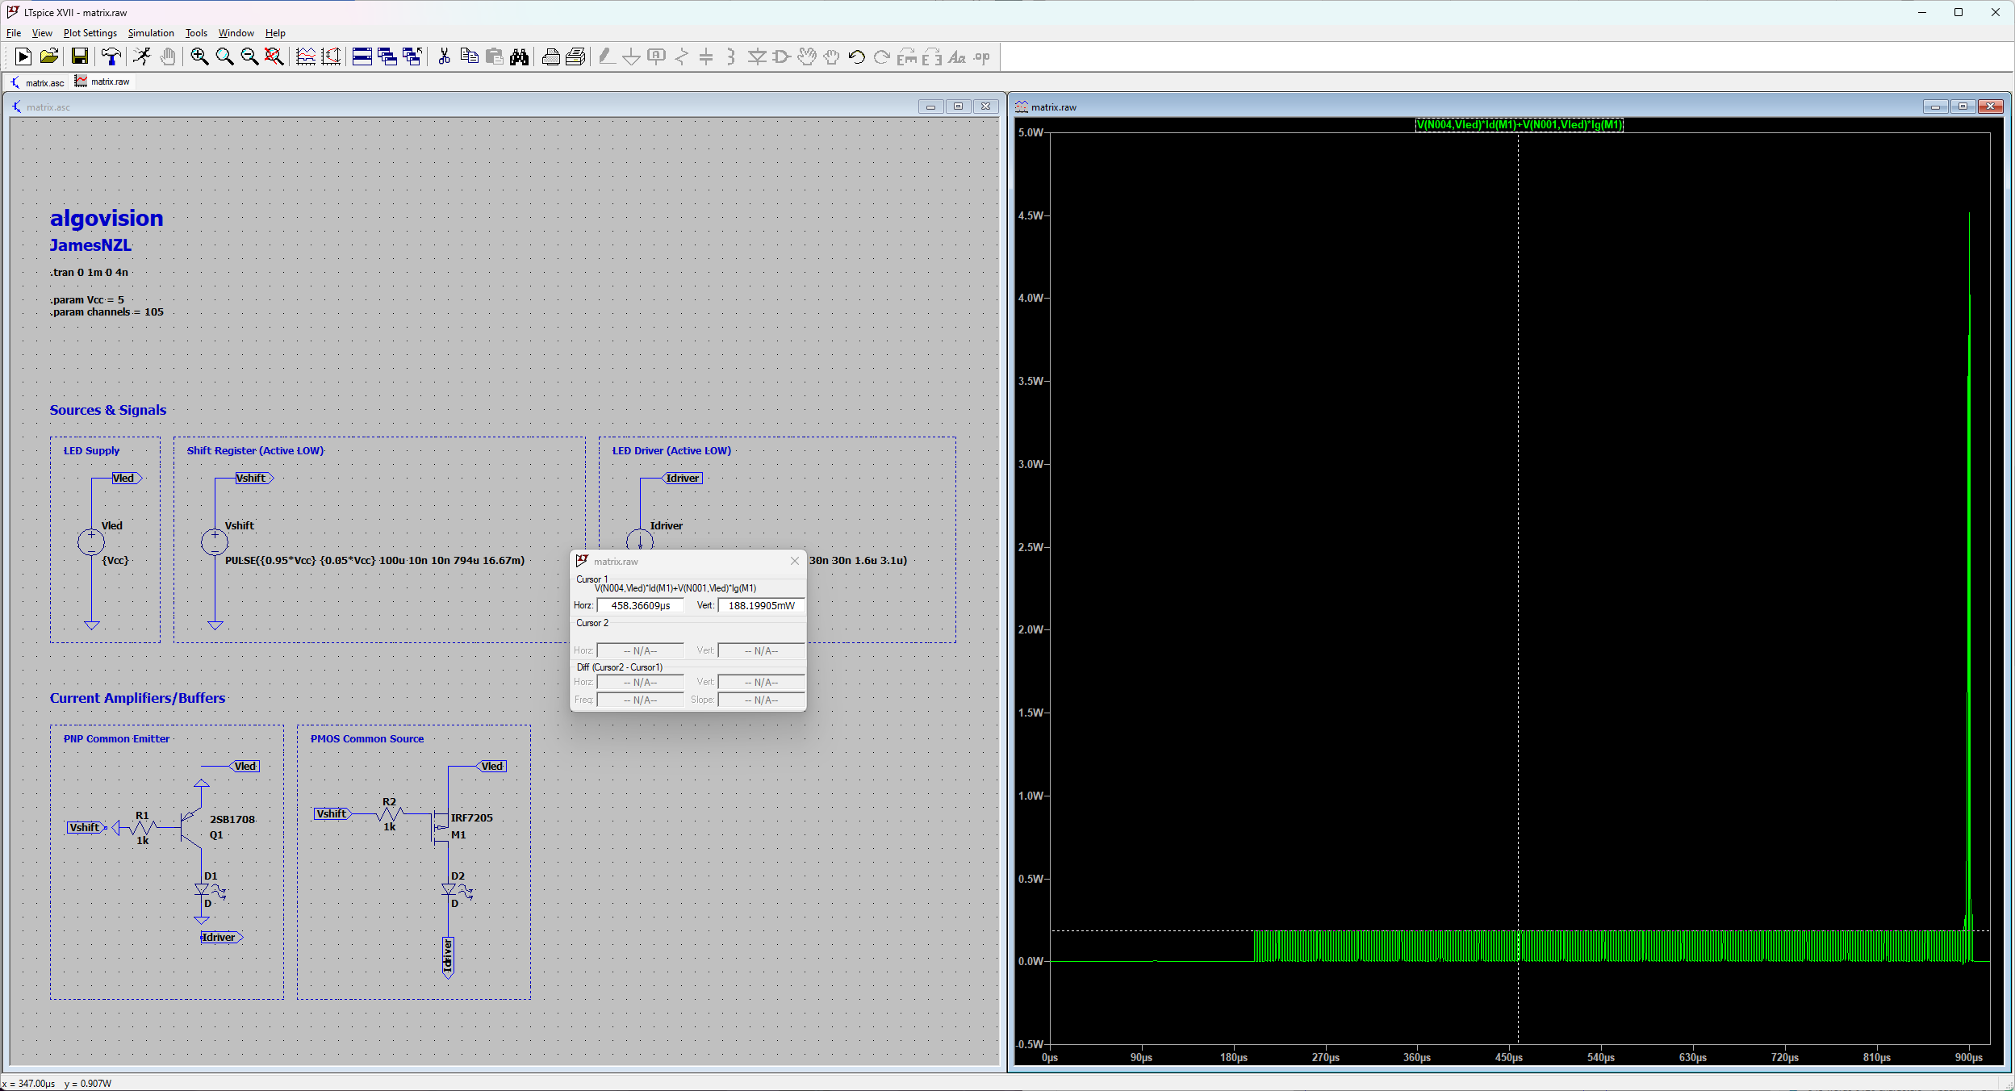The image size is (2015, 1091).
Task: Click Cursor 1 Horz value field
Action: tap(641, 605)
